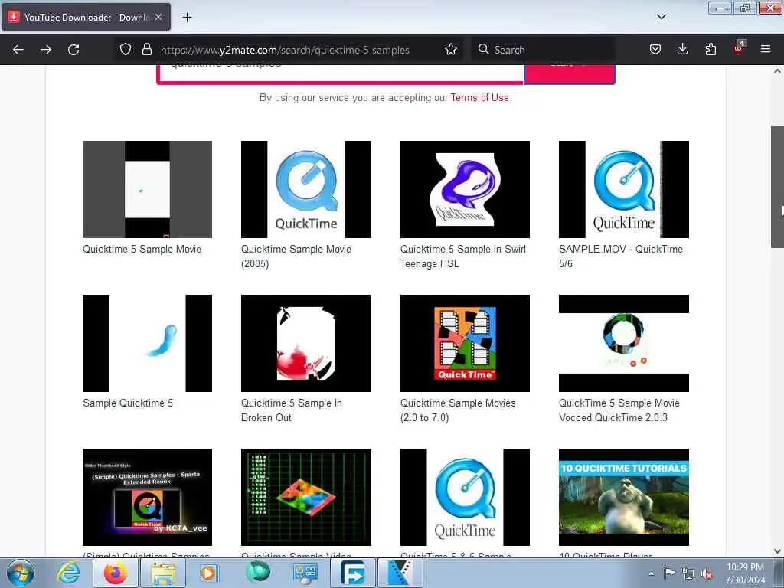Click 'Quicktime 5 Sample Movie' title link
This screenshot has height=588, width=784.
click(x=142, y=249)
